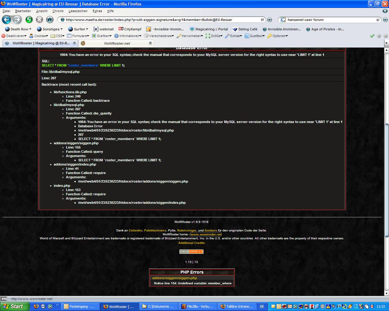389x311 pixels.
Task: Click into the URL address bar
Action: 161,20
